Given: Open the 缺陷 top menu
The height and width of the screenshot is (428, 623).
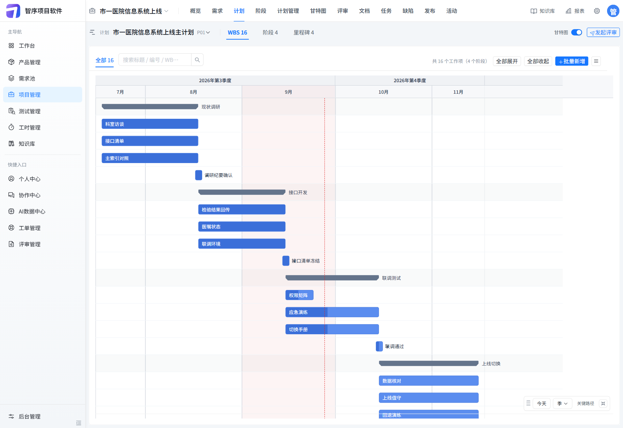Looking at the screenshot, I should click(408, 11).
